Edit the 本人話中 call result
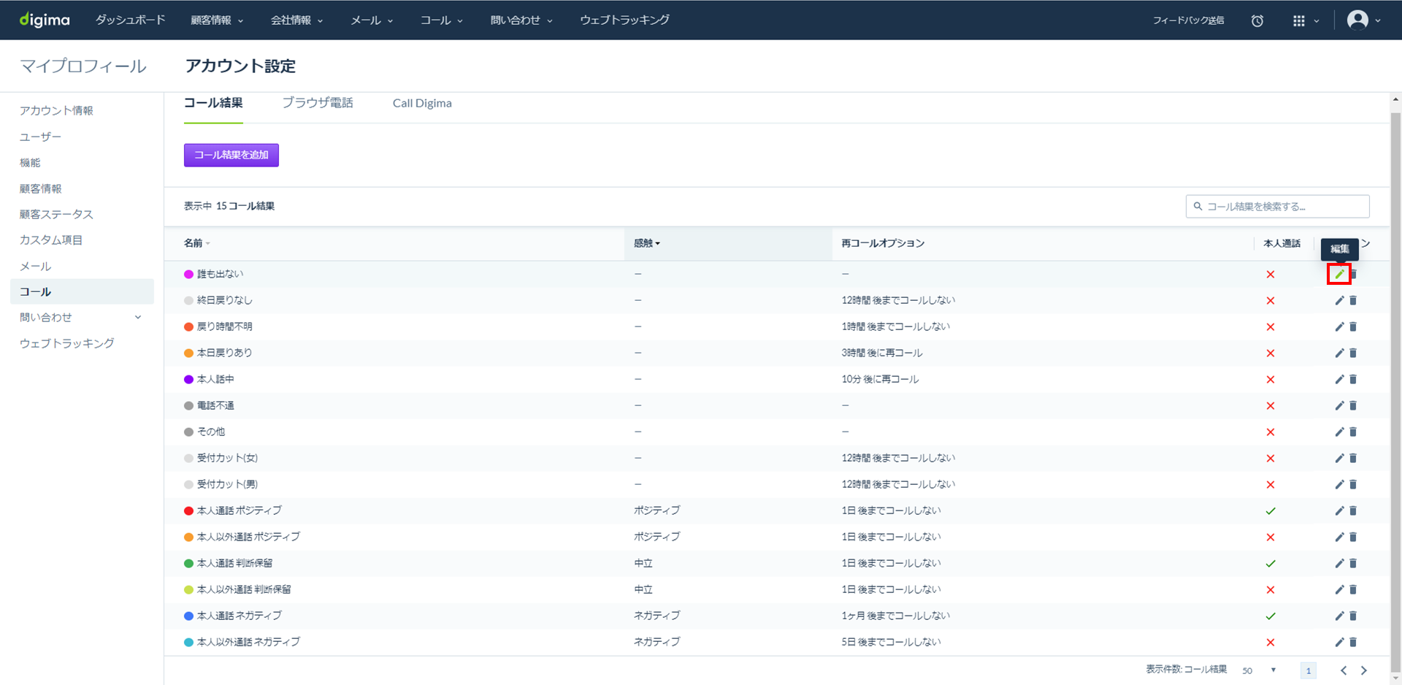The image size is (1402, 685). click(1339, 379)
